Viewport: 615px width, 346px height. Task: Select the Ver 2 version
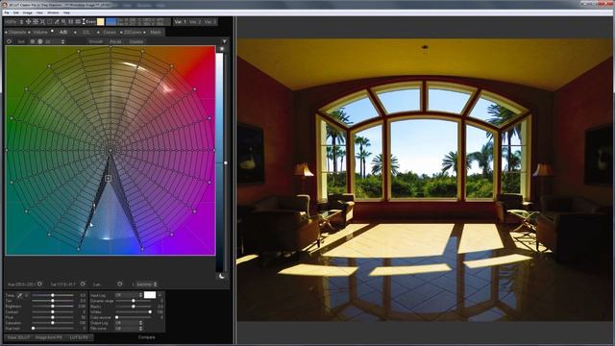[195, 22]
